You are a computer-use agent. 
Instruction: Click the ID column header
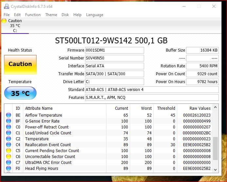tap(18, 108)
